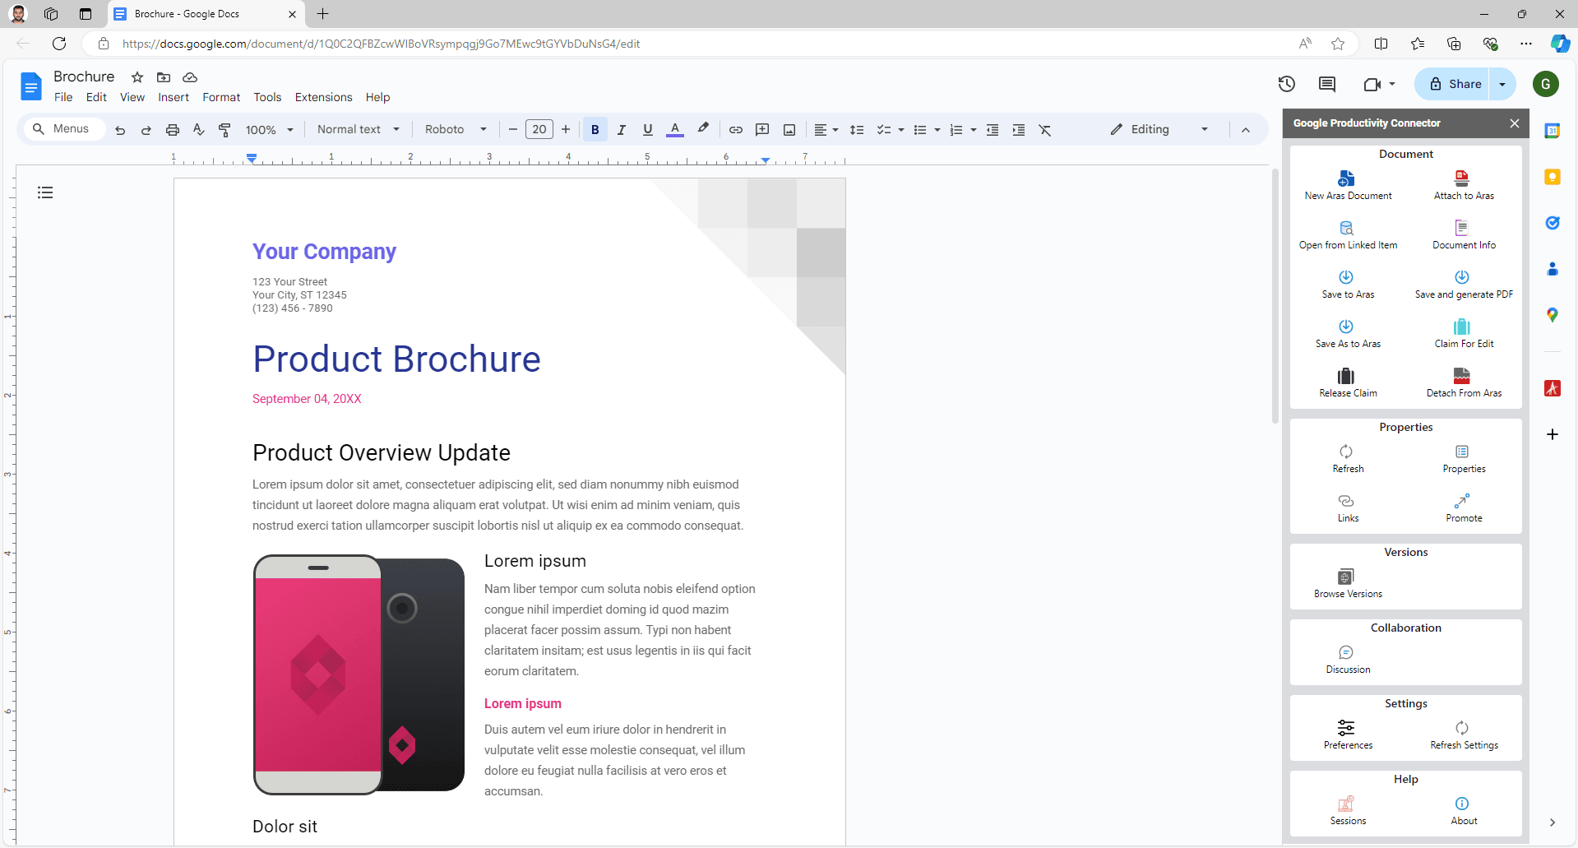
Task: Open About in Help section
Action: [1464, 810]
